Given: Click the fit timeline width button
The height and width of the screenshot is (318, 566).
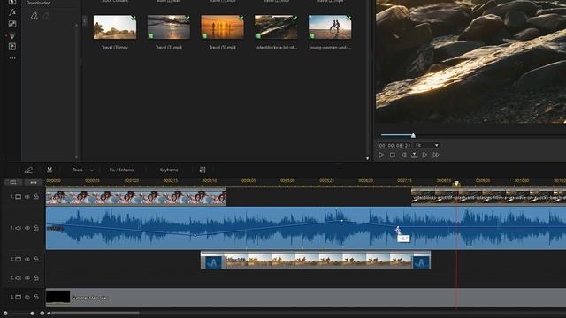Looking at the screenshot, I should [x=34, y=182].
